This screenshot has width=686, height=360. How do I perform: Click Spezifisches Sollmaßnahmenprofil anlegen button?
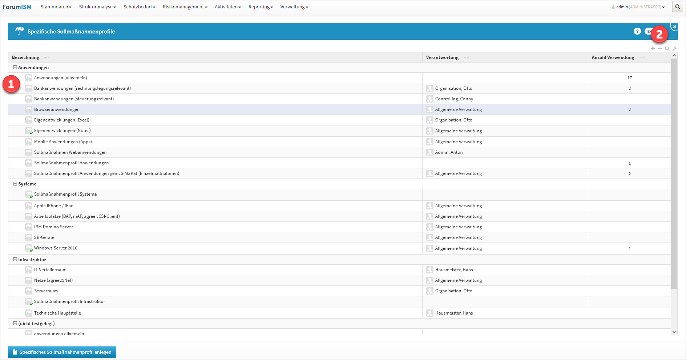(62, 352)
